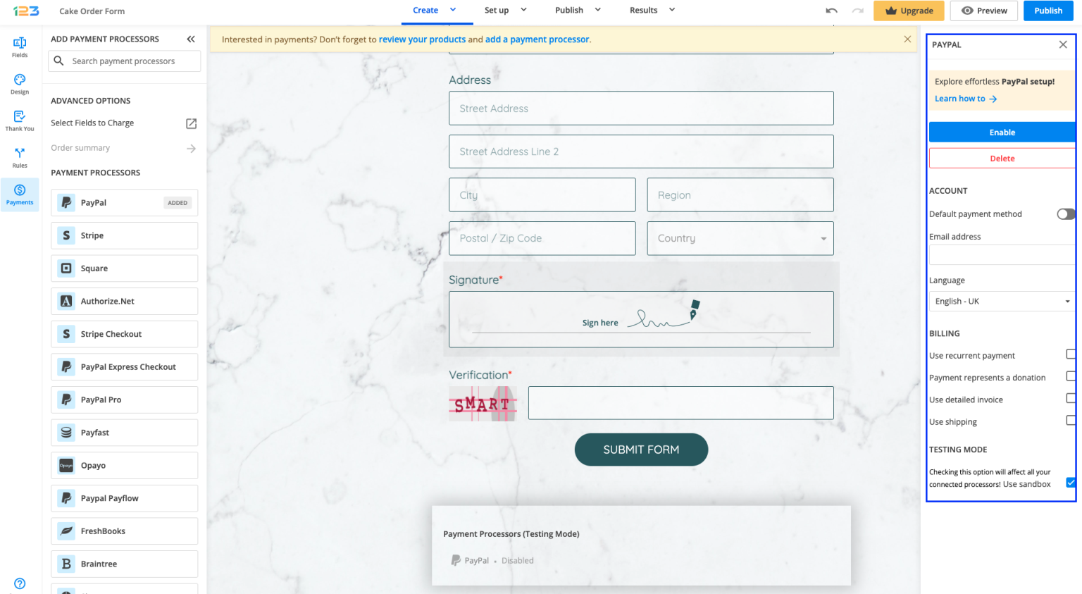Click the City input field

pyautogui.click(x=542, y=195)
